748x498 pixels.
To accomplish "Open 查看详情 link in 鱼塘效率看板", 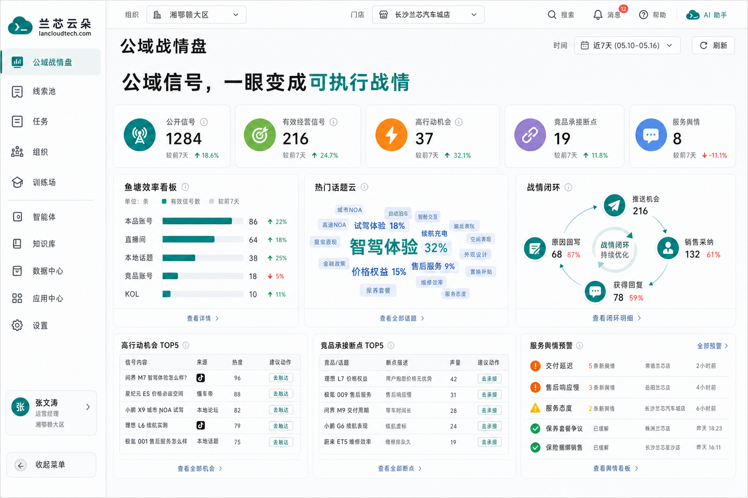I will 202,318.
